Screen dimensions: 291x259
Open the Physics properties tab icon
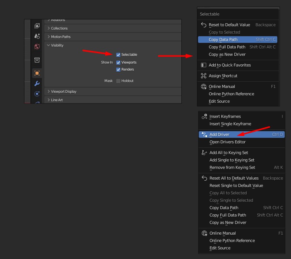(37, 94)
